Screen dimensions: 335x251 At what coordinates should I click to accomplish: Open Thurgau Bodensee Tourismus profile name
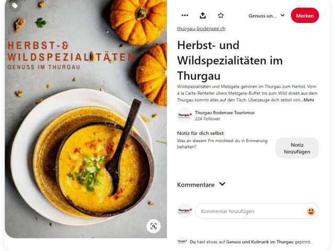coord(225,112)
